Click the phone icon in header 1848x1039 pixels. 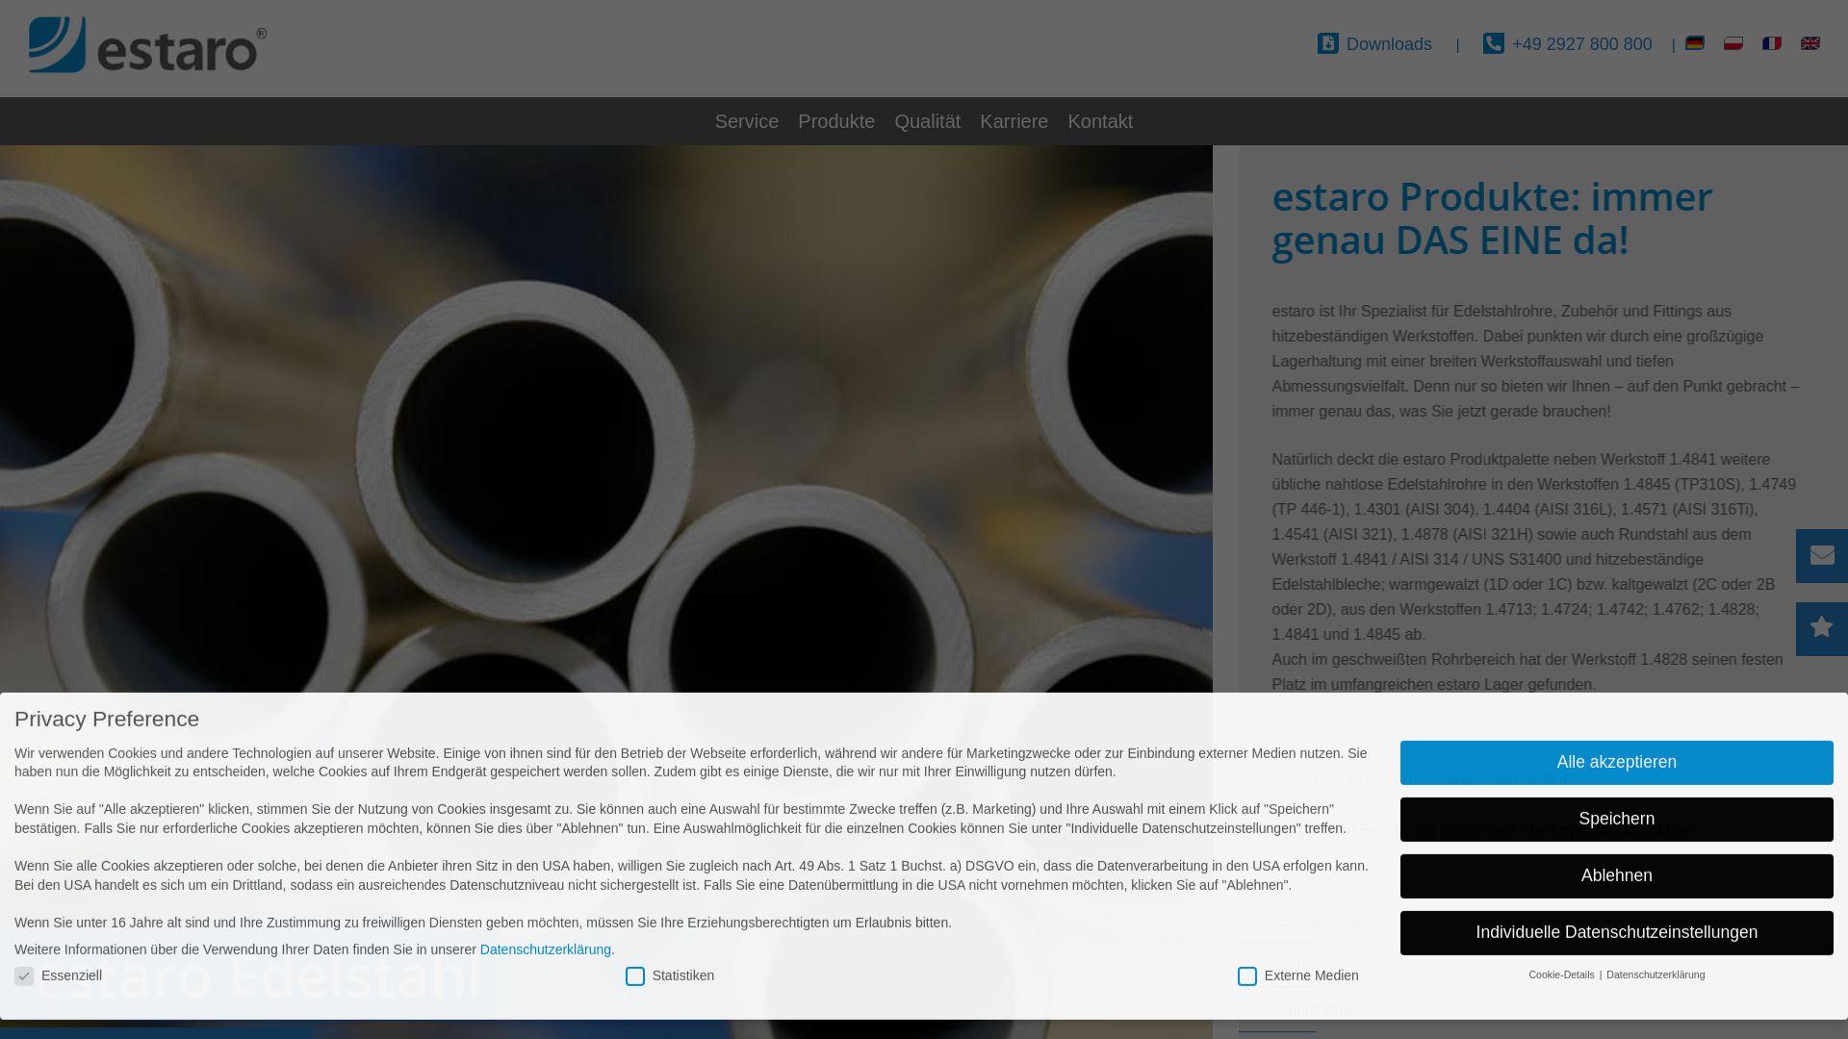pyautogui.click(x=1494, y=43)
